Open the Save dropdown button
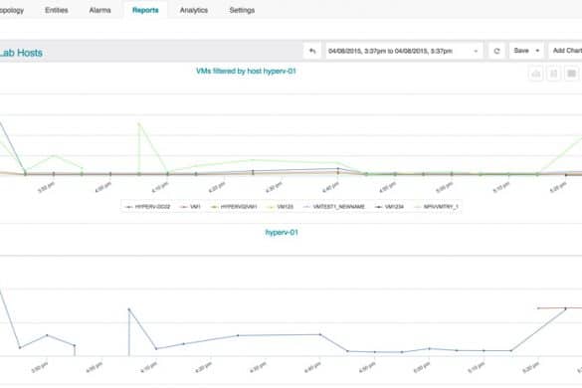The height and width of the screenshot is (388, 582). [x=526, y=51]
